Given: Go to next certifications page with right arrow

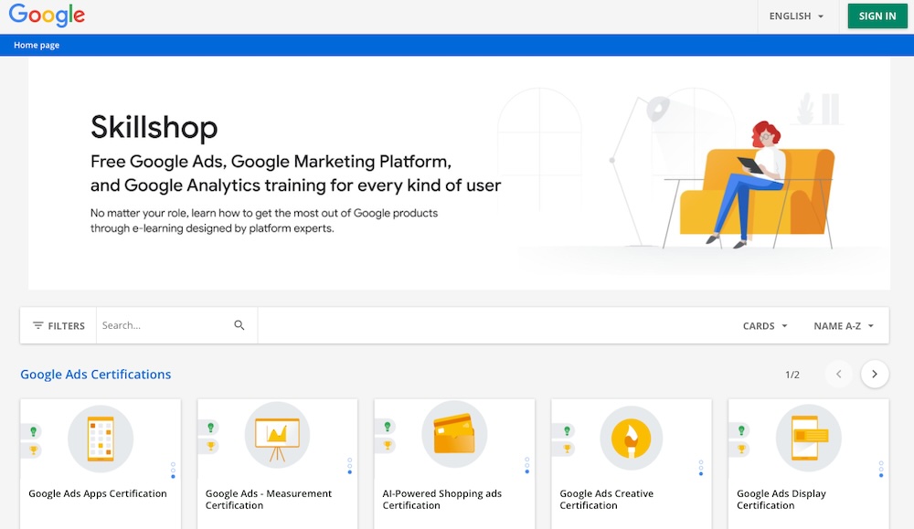Looking at the screenshot, I should point(875,375).
